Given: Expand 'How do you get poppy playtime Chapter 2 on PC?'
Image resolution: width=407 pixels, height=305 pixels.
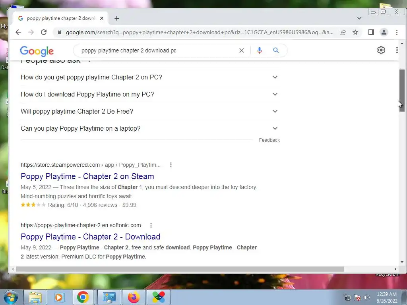Looking at the screenshot, I should 150,77.
